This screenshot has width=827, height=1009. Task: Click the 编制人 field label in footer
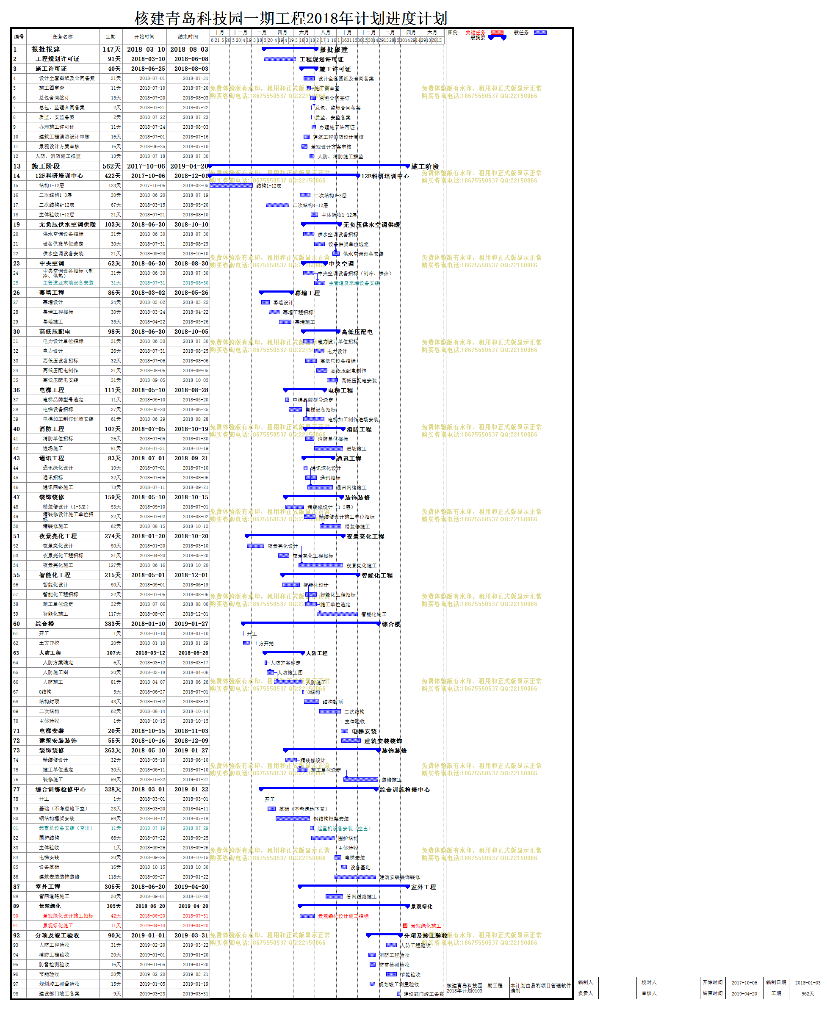[x=585, y=982]
